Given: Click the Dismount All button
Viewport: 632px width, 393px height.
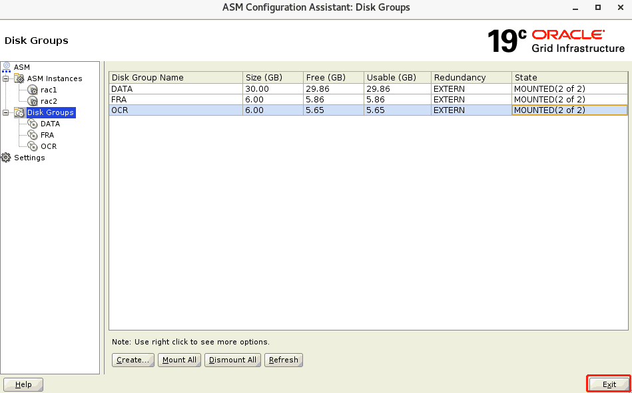Looking at the screenshot, I should pos(232,360).
